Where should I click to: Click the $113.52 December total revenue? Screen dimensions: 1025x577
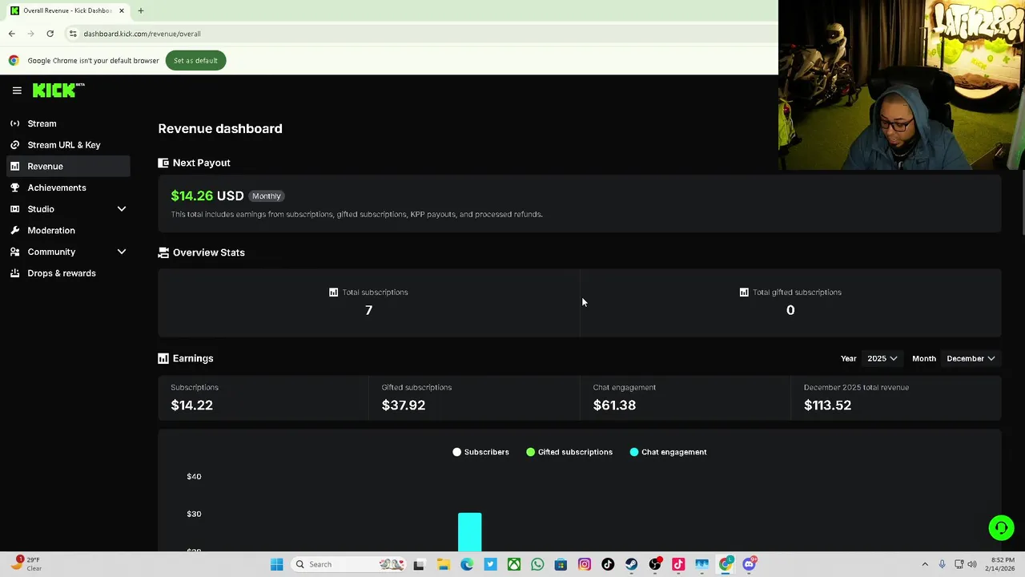[827, 405]
